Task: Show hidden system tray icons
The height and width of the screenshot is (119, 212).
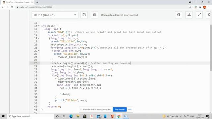Action: pyautogui.click(x=181, y=116)
